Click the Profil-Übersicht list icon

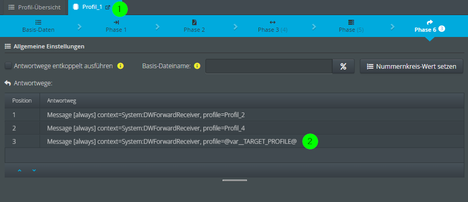(x=11, y=7)
